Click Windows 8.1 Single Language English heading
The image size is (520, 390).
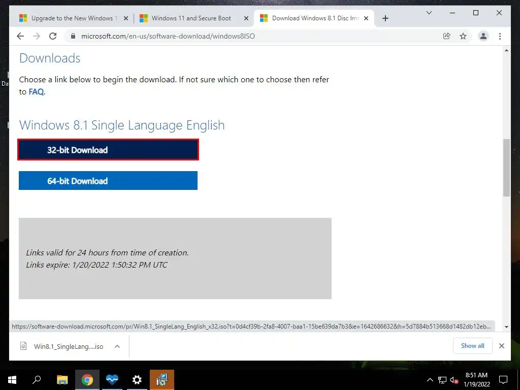[122, 125]
